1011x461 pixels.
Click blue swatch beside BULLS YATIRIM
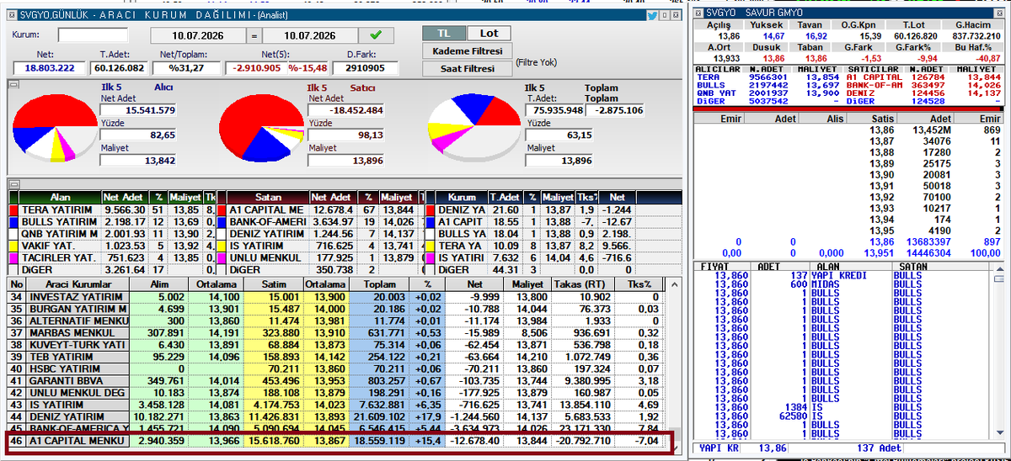pos(13,221)
